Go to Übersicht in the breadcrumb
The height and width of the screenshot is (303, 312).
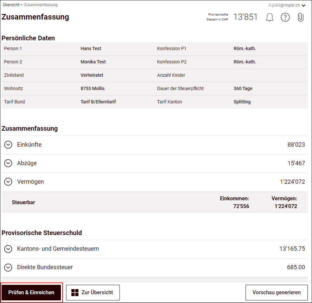(11, 5)
